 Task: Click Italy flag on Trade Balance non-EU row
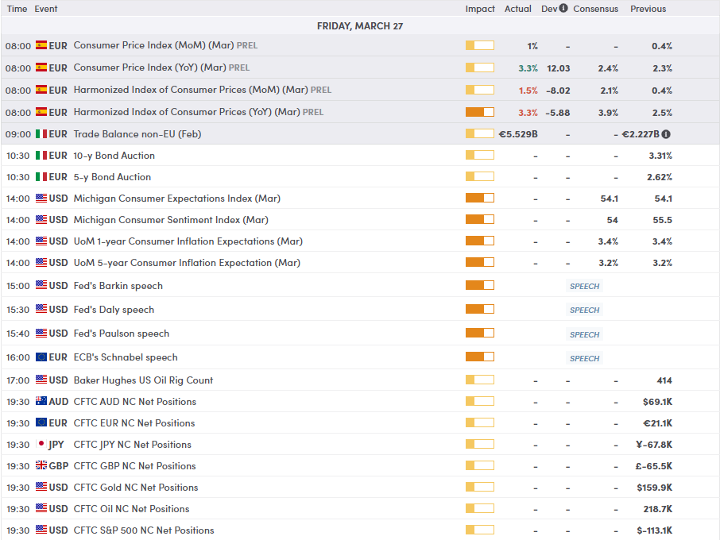pyautogui.click(x=41, y=134)
